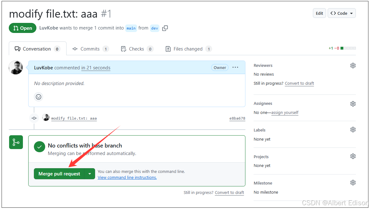Image resolution: width=370 pixels, height=209 pixels.
Task: Open comment options three-dot menu
Action: [235, 67]
